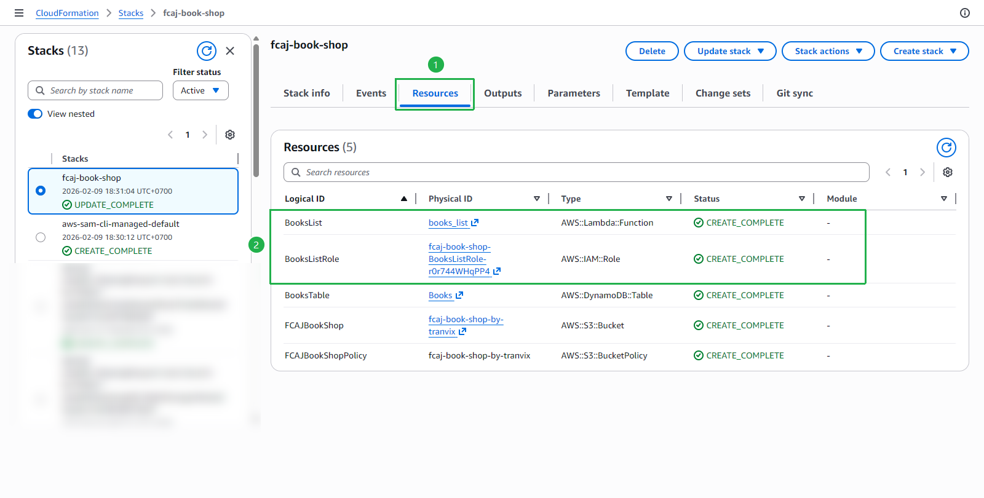The width and height of the screenshot is (984, 498).
Task: Open books_list external link icon
Action: point(475,223)
